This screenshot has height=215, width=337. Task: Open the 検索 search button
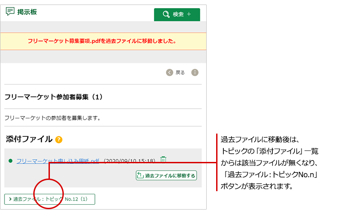(177, 14)
